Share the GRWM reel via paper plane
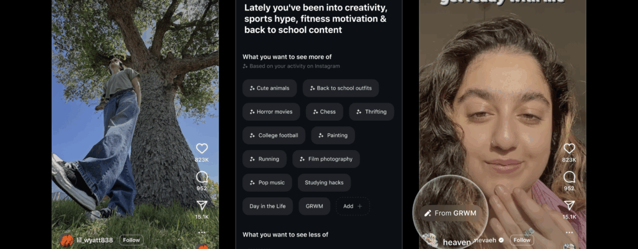 pos(569,205)
